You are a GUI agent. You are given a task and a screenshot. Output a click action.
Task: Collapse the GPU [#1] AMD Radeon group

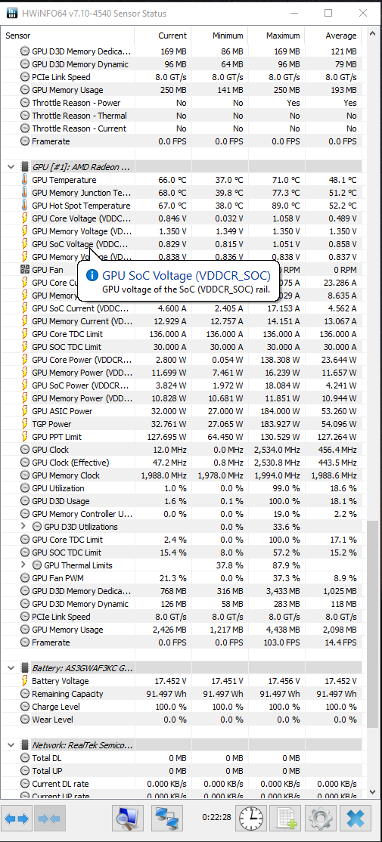11,167
